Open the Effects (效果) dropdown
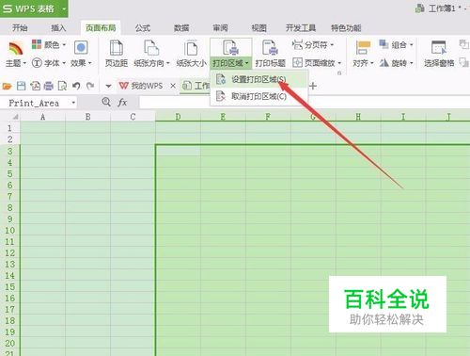 tap(81, 63)
